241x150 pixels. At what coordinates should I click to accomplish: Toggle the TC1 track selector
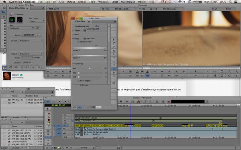(x=65, y=138)
